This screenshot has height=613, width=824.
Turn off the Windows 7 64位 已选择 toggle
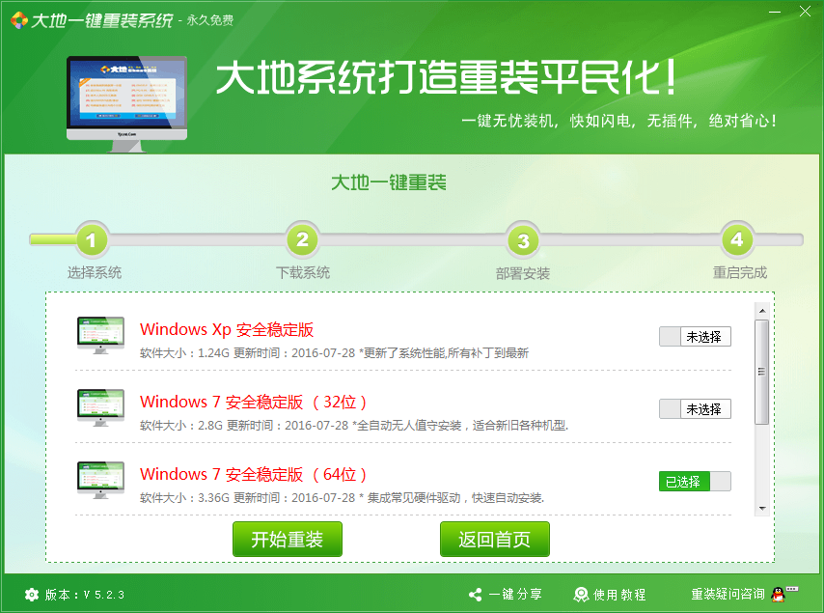pos(695,482)
